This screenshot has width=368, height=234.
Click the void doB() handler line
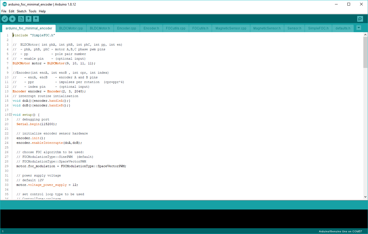42,105
